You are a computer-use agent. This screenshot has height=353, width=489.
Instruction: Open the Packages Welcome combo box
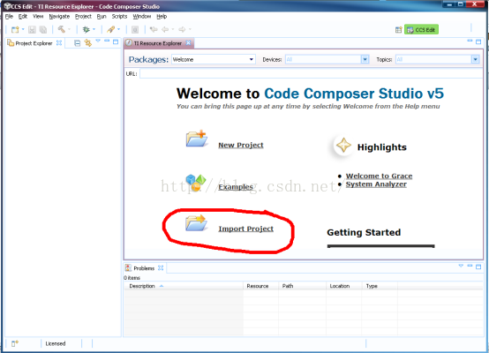tap(214, 59)
